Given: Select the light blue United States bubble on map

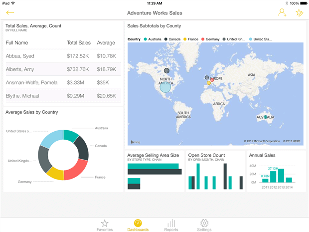Looking at the screenshot, I should click(164, 87).
